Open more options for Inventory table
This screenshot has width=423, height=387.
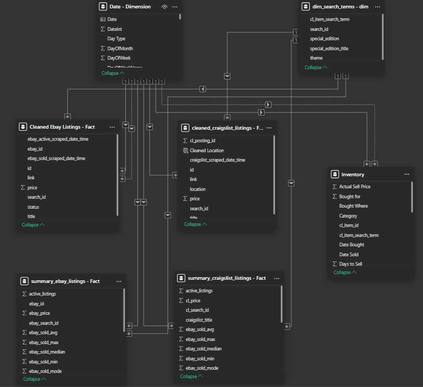click(407, 174)
